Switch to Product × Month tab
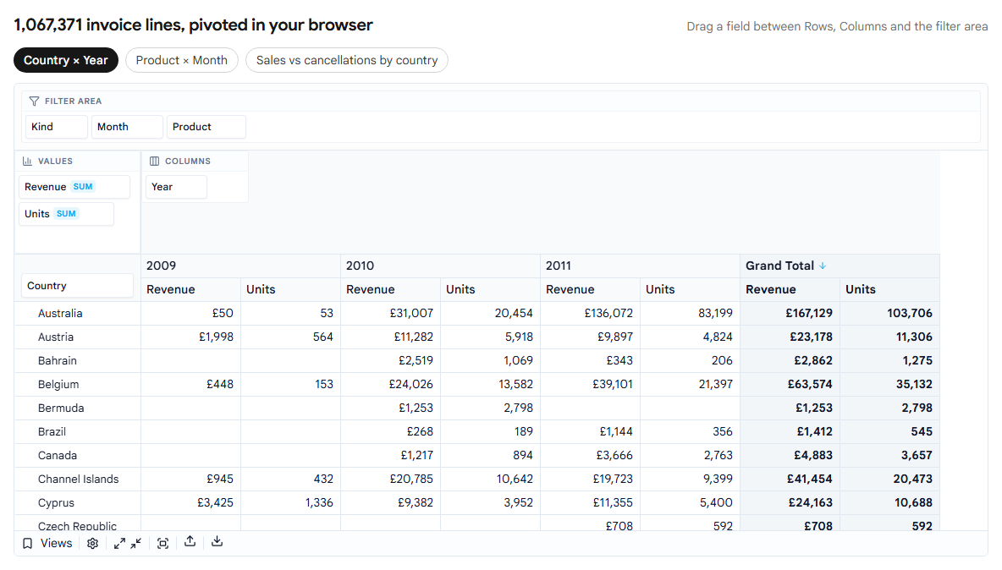 click(181, 60)
